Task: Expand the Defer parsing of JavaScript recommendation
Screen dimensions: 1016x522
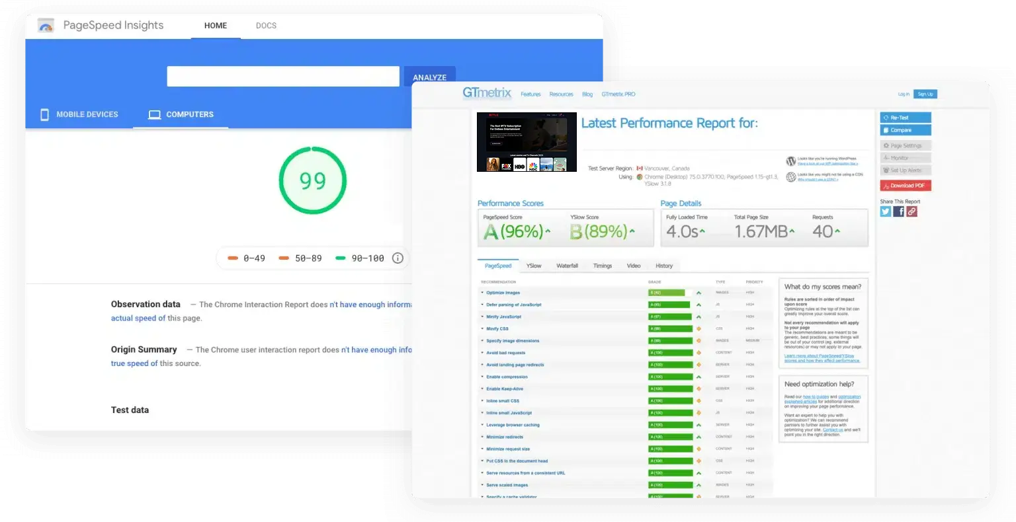Action: tap(513, 305)
